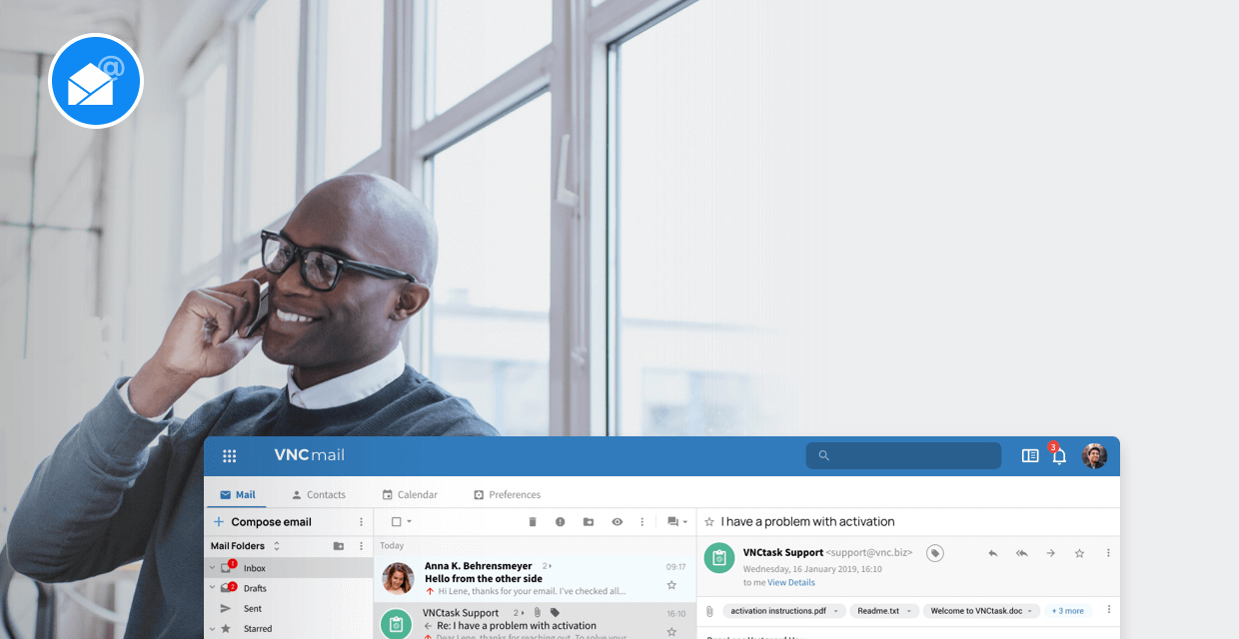
Task: Open Readme.txt attachment menu
Action: click(909, 611)
